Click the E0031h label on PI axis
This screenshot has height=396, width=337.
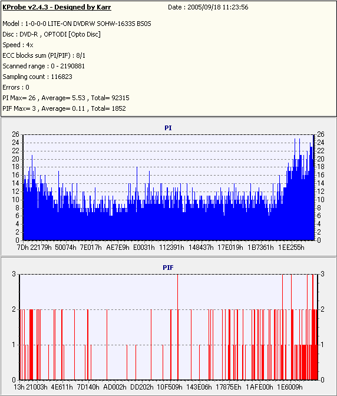click(x=144, y=247)
